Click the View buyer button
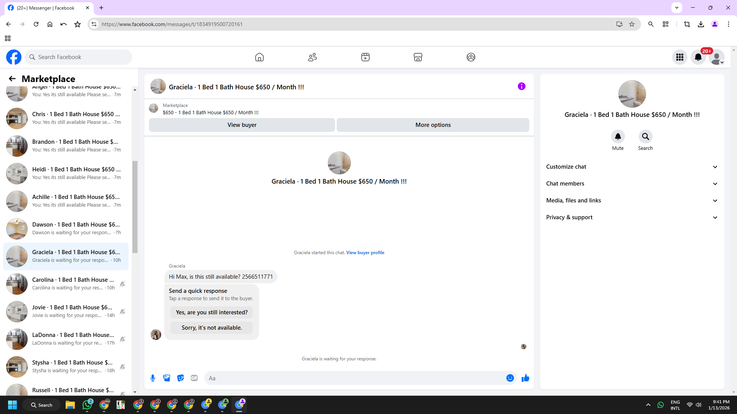The image size is (737, 414). 242,125
